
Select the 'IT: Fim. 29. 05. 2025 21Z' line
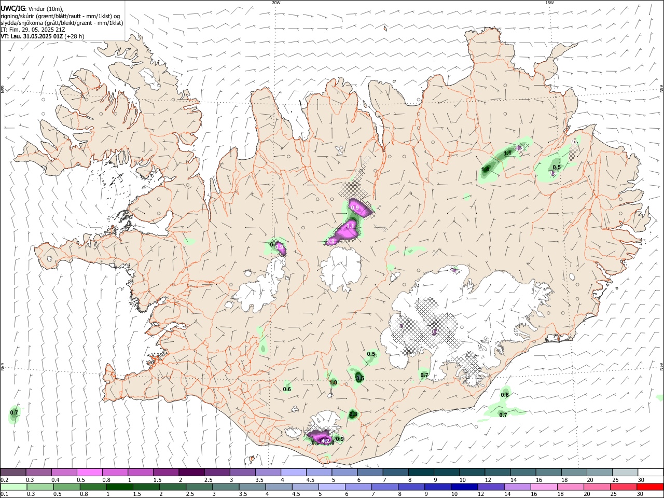point(33,30)
